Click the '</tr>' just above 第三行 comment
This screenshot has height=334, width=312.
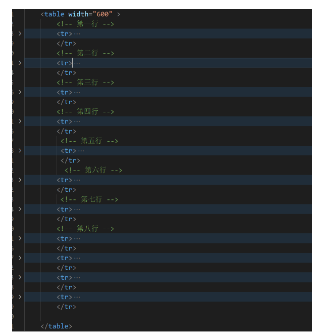[66, 73]
